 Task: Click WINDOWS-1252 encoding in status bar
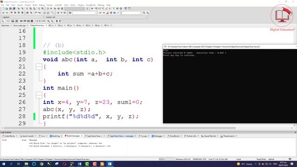pyautogui.click(x=200, y=159)
